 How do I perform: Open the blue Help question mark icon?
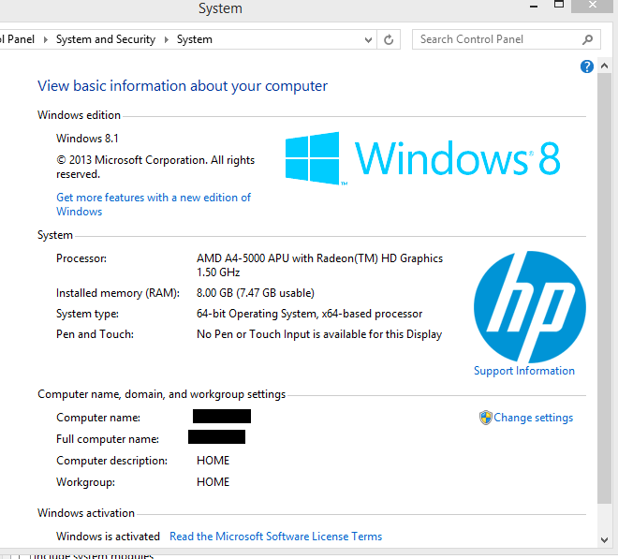point(587,66)
